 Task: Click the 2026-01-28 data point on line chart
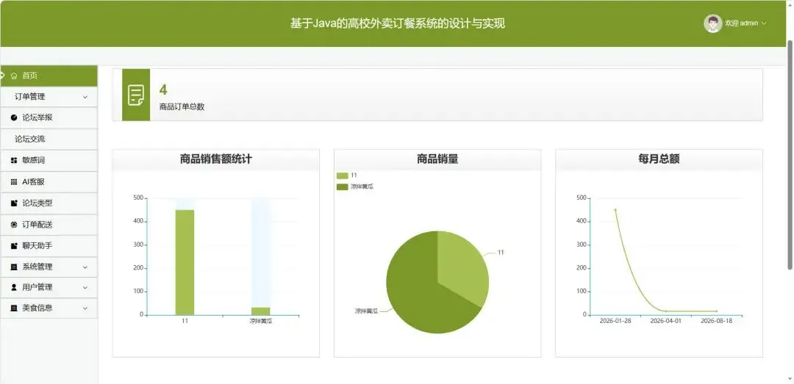pyautogui.click(x=615, y=209)
